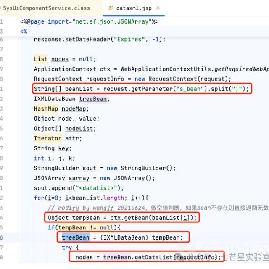Viewport: 269px width, 269px height.
Task: Click 'StringBuilder sout' declaration line
Action: [105, 168]
